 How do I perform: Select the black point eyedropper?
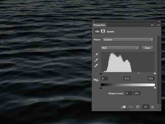pos(97,55)
